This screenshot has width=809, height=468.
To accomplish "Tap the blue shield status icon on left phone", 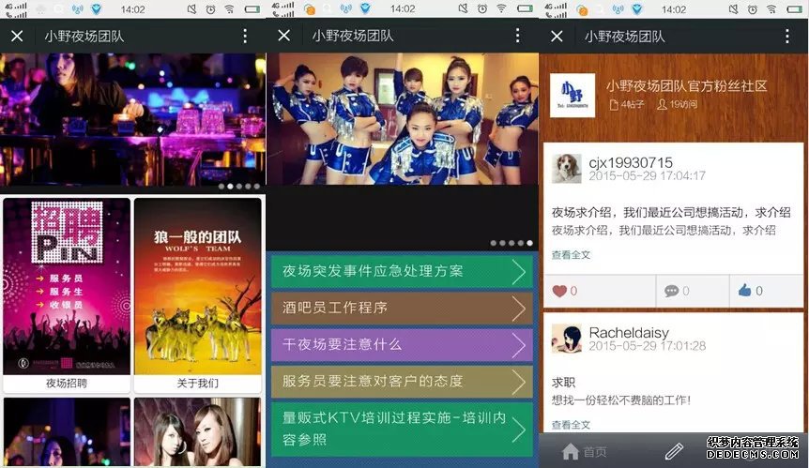I will coord(96,9).
